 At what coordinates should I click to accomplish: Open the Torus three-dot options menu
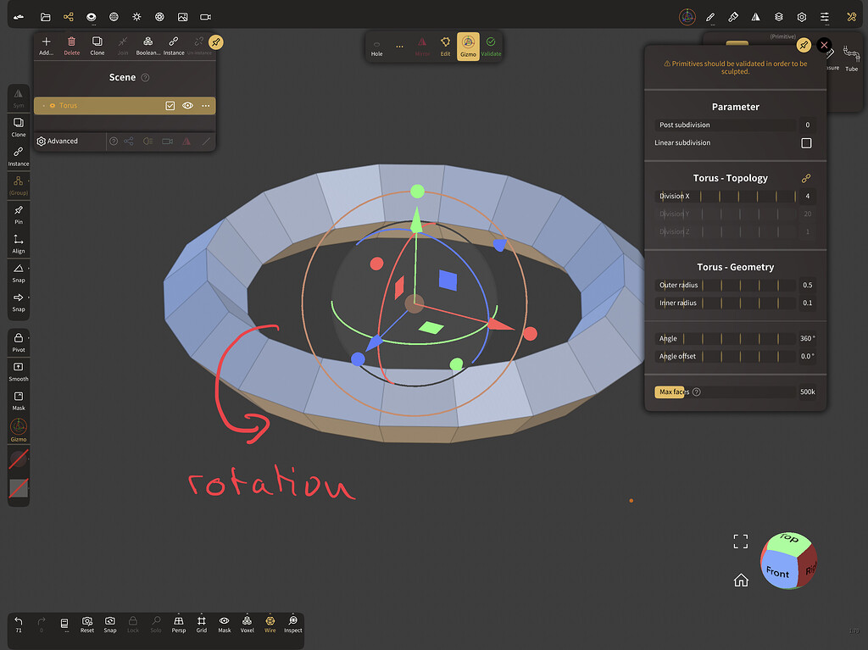204,105
